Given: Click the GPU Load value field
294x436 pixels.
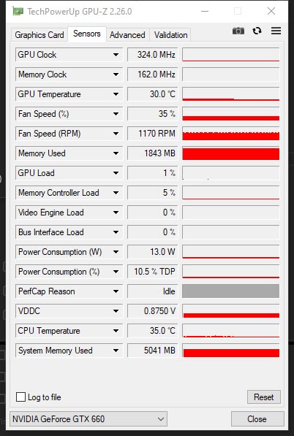Looking at the screenshot, I should 152,173.
